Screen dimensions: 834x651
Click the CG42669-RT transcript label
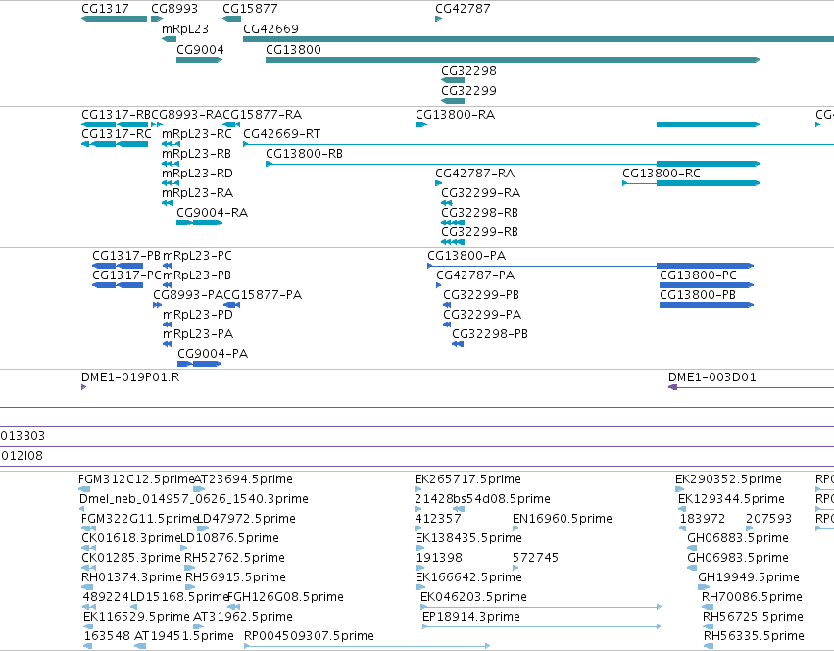click(282, 134)
